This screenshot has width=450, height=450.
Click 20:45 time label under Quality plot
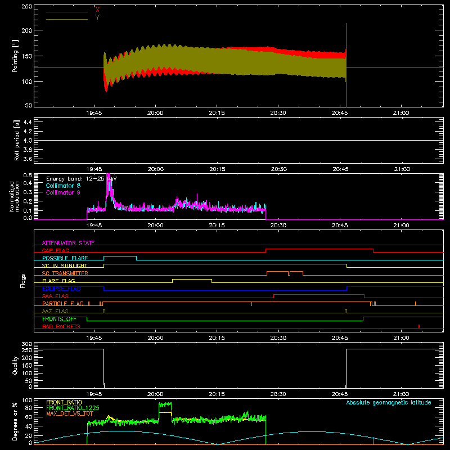click(x=340, y=394)
